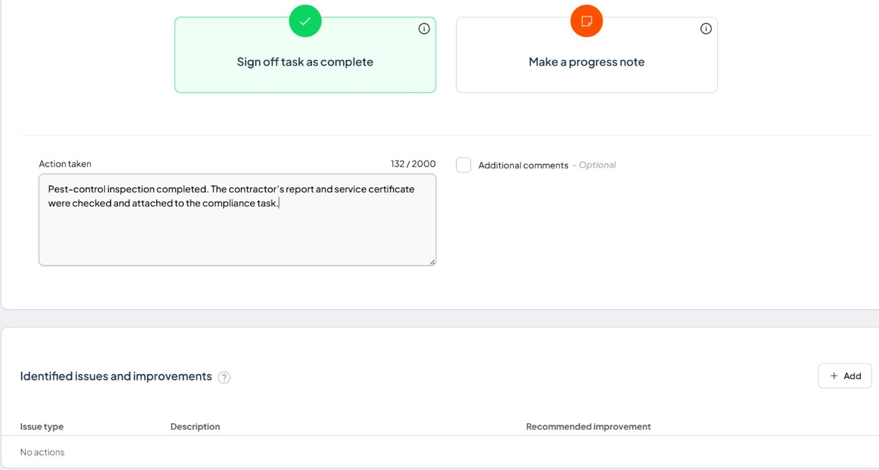Select Sign off task as complete
The width and height of the screenshot is (879, 470).
click(x=305, y=55)
